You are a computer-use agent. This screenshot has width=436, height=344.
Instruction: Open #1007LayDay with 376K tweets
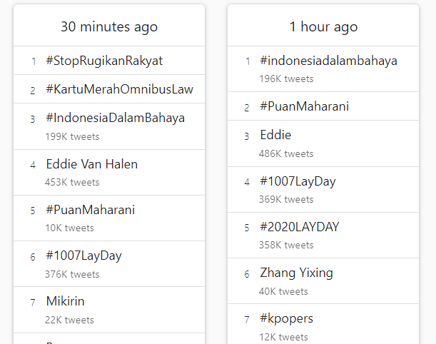pyautogui.click(x=83, y=256)
